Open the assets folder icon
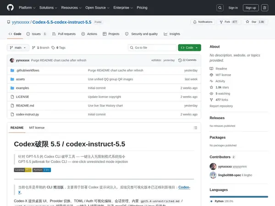Viewport: 275px width, 206px height. (x=12, y=79)
